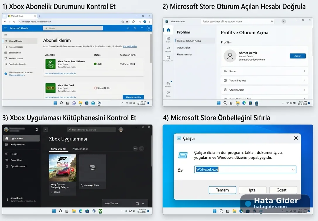Screen dimensions: 318x221
Task: Click the Xbox notification bell icon
Action: [37, 130]
